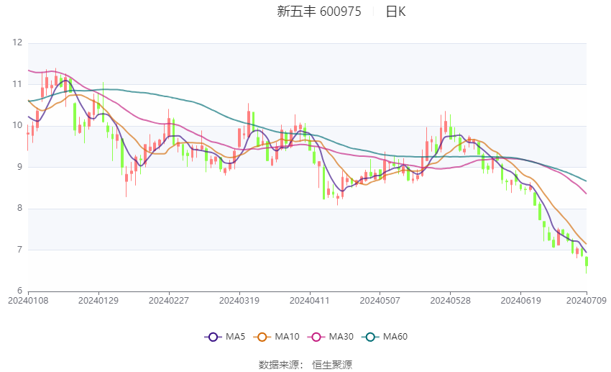
Task: Toggle the MA60 legend marker icon
Action: [372, 337]
